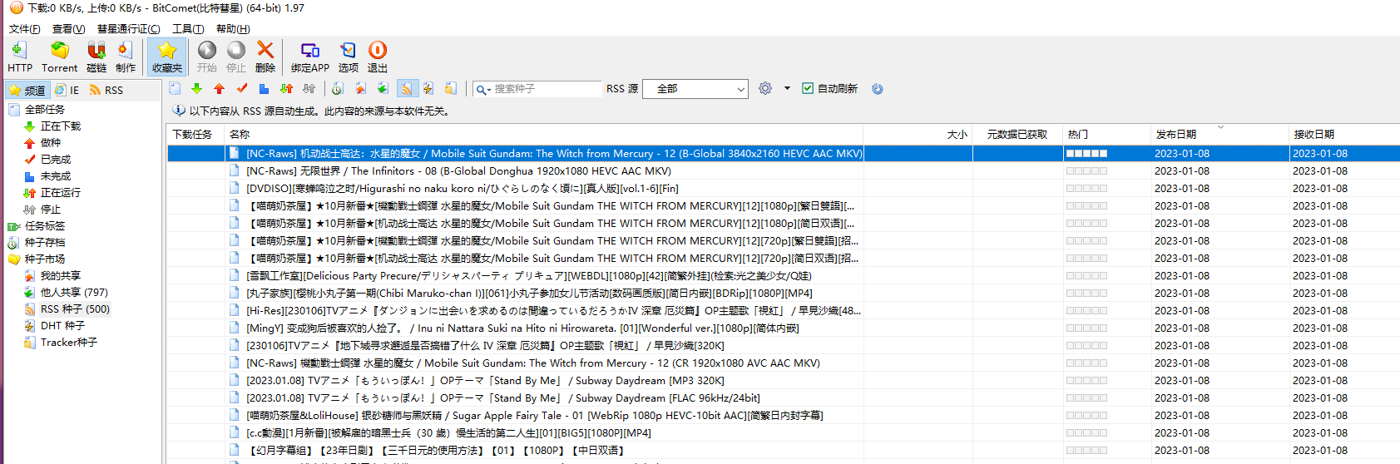Click the magnet link (磁链) icon

pyautogui.click(x=96, y=57)
